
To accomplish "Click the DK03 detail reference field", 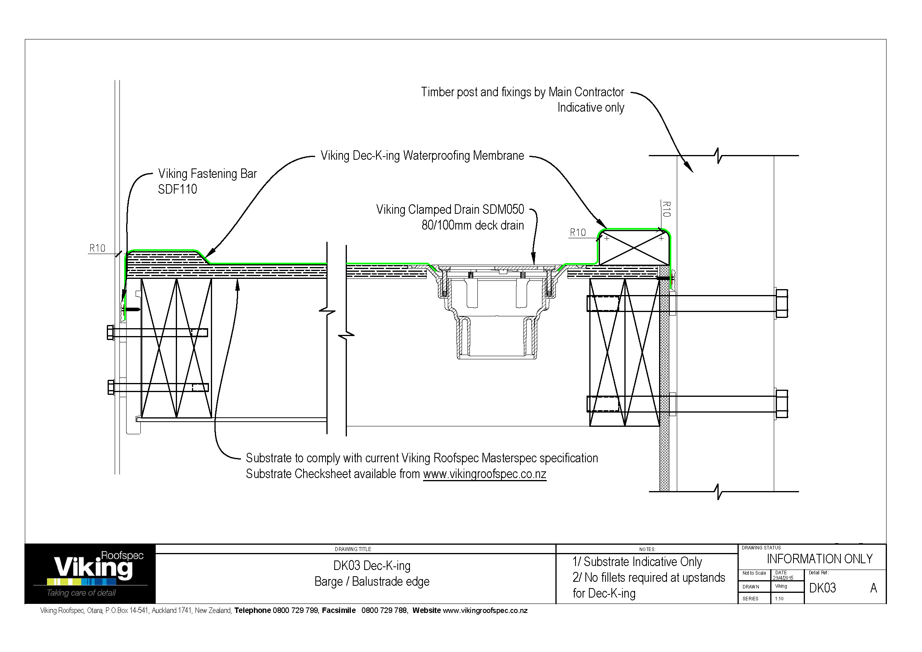I will (x=822, y=588).
